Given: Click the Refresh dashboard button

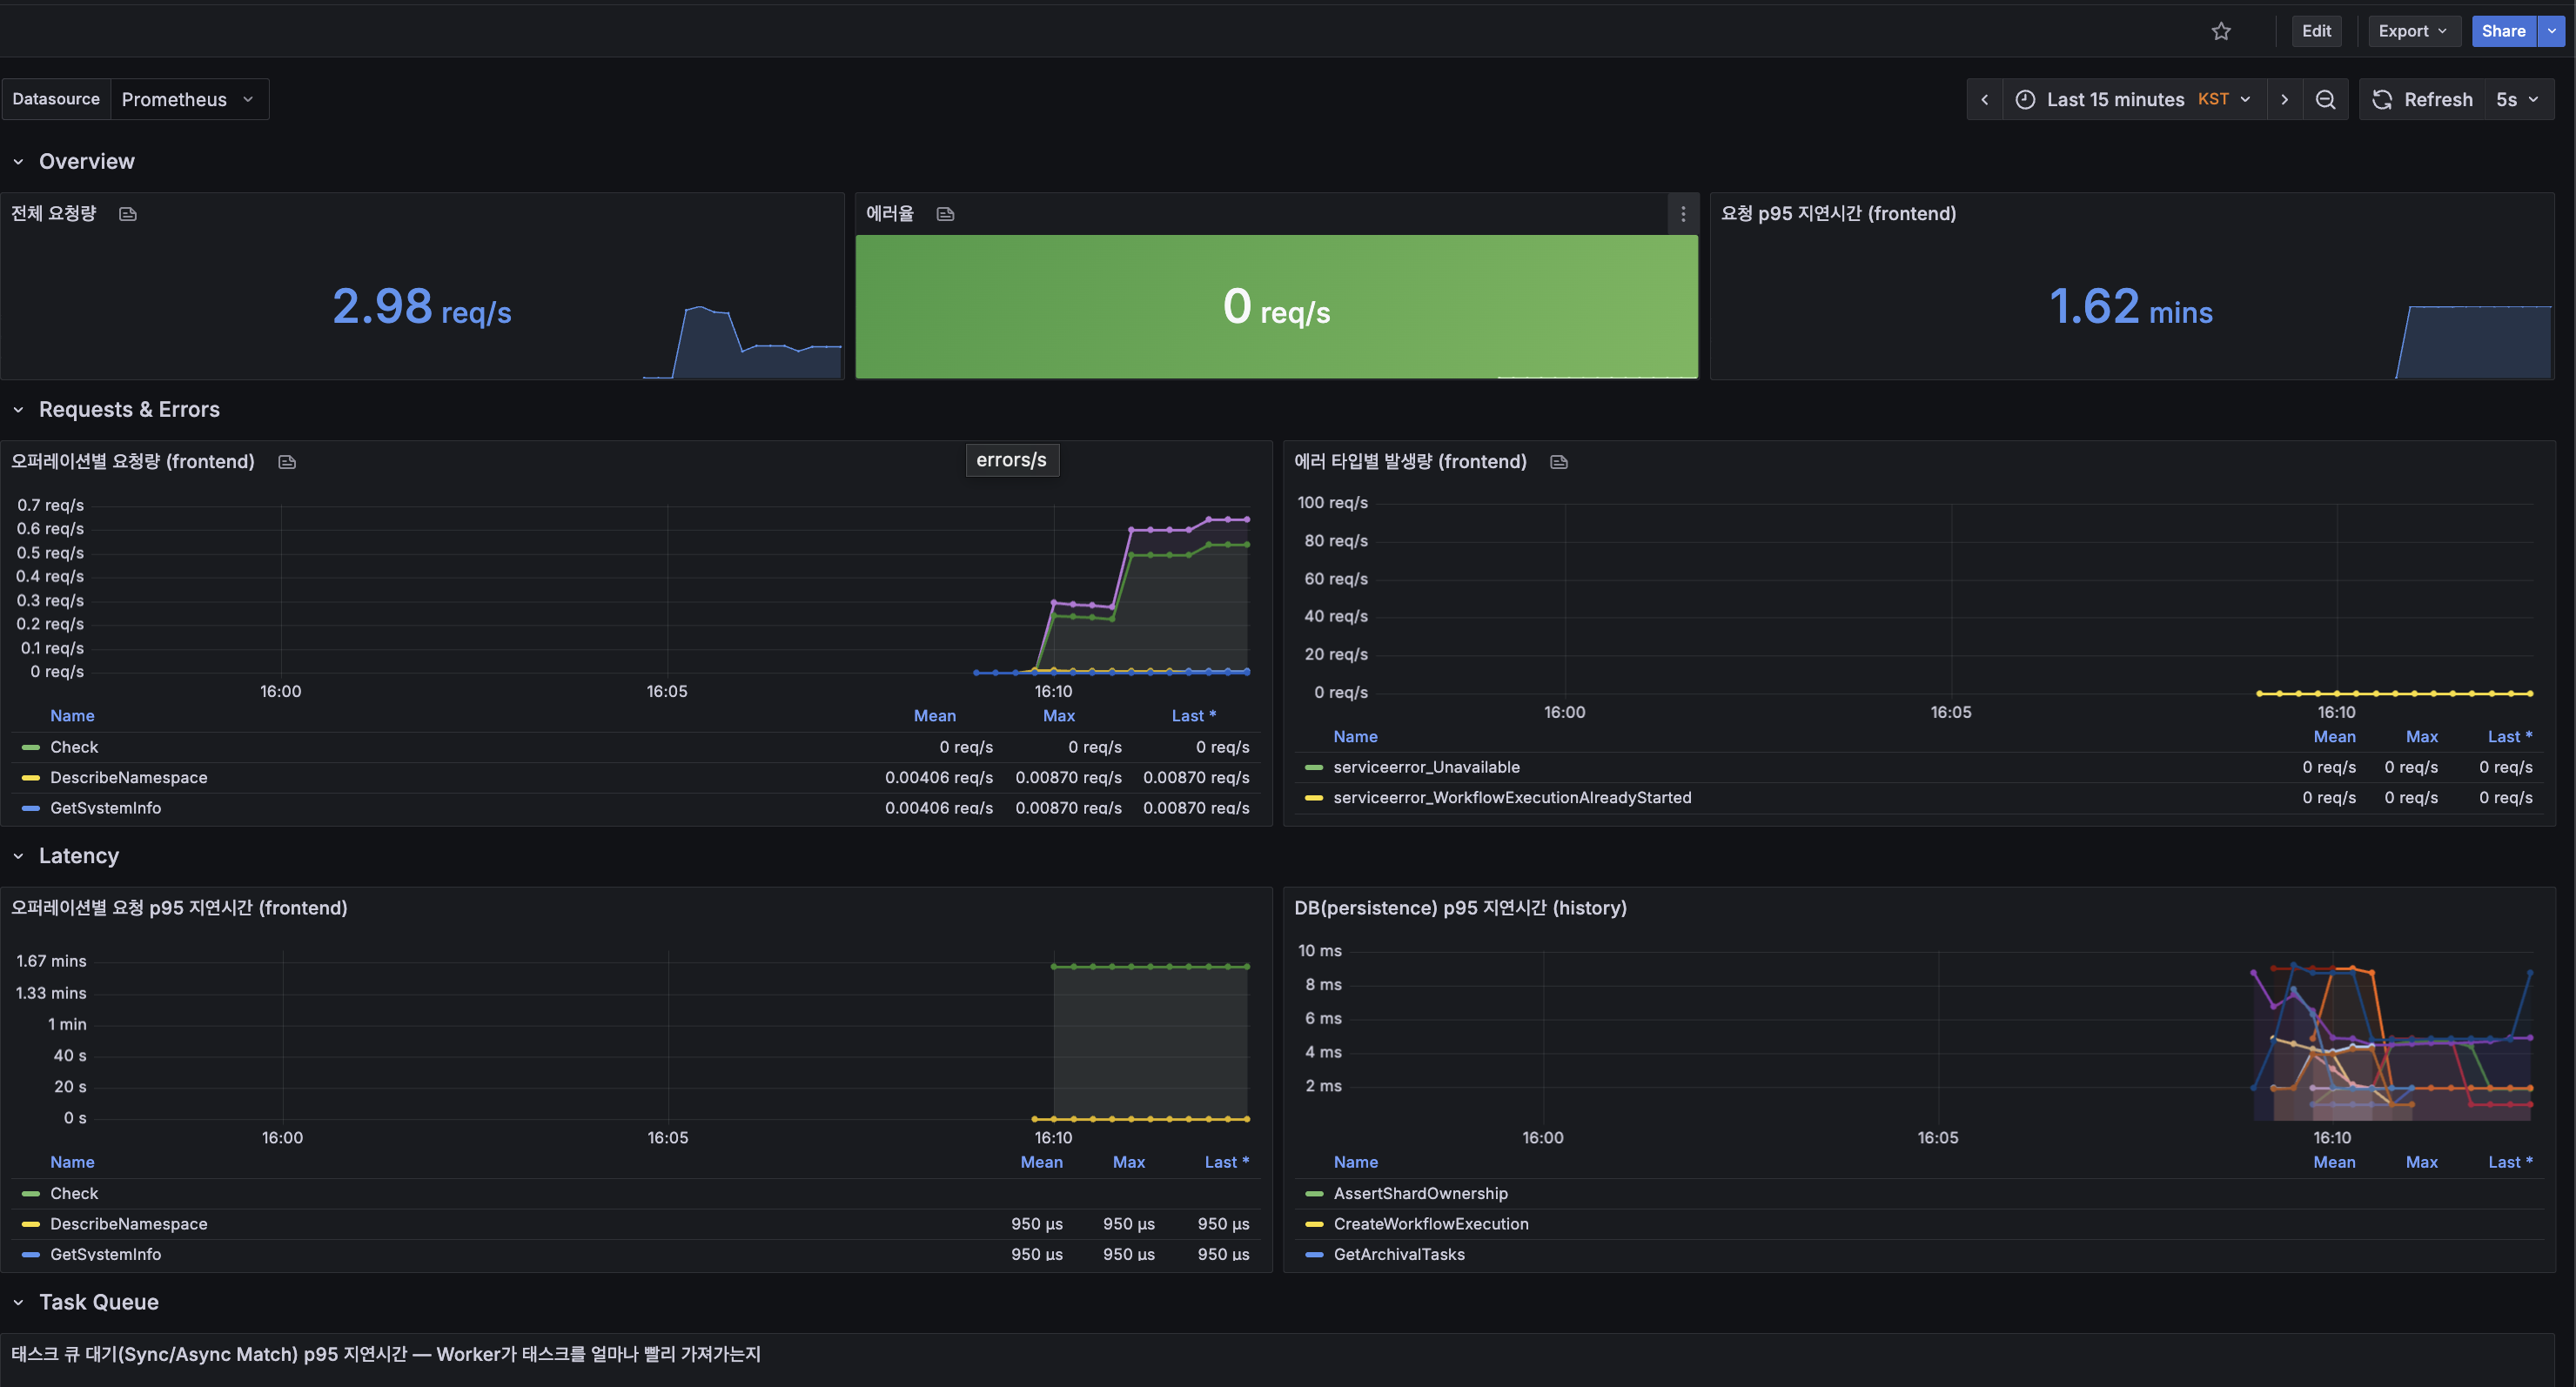Looking at the screenshot, I should coord(2422,99).
